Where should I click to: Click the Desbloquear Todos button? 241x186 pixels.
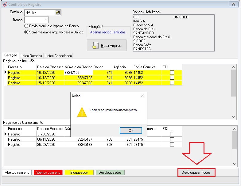[196, 173]
